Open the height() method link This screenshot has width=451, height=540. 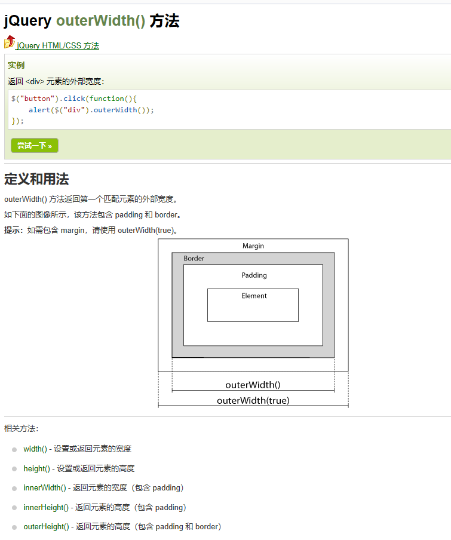tap(37, 468)
